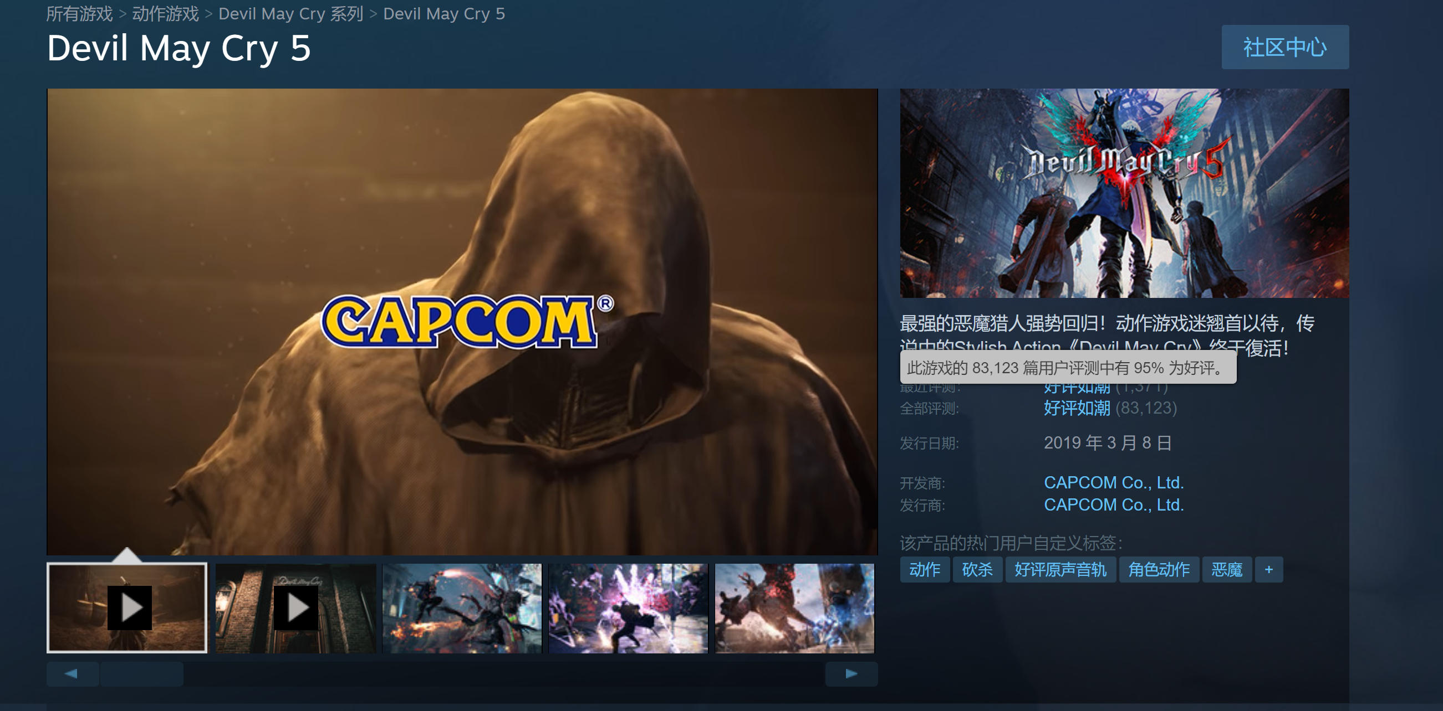Select the fifth screenshot thumbnail with red demon
The height and width of the screenshot is (711, 1443).
[795, 608]
